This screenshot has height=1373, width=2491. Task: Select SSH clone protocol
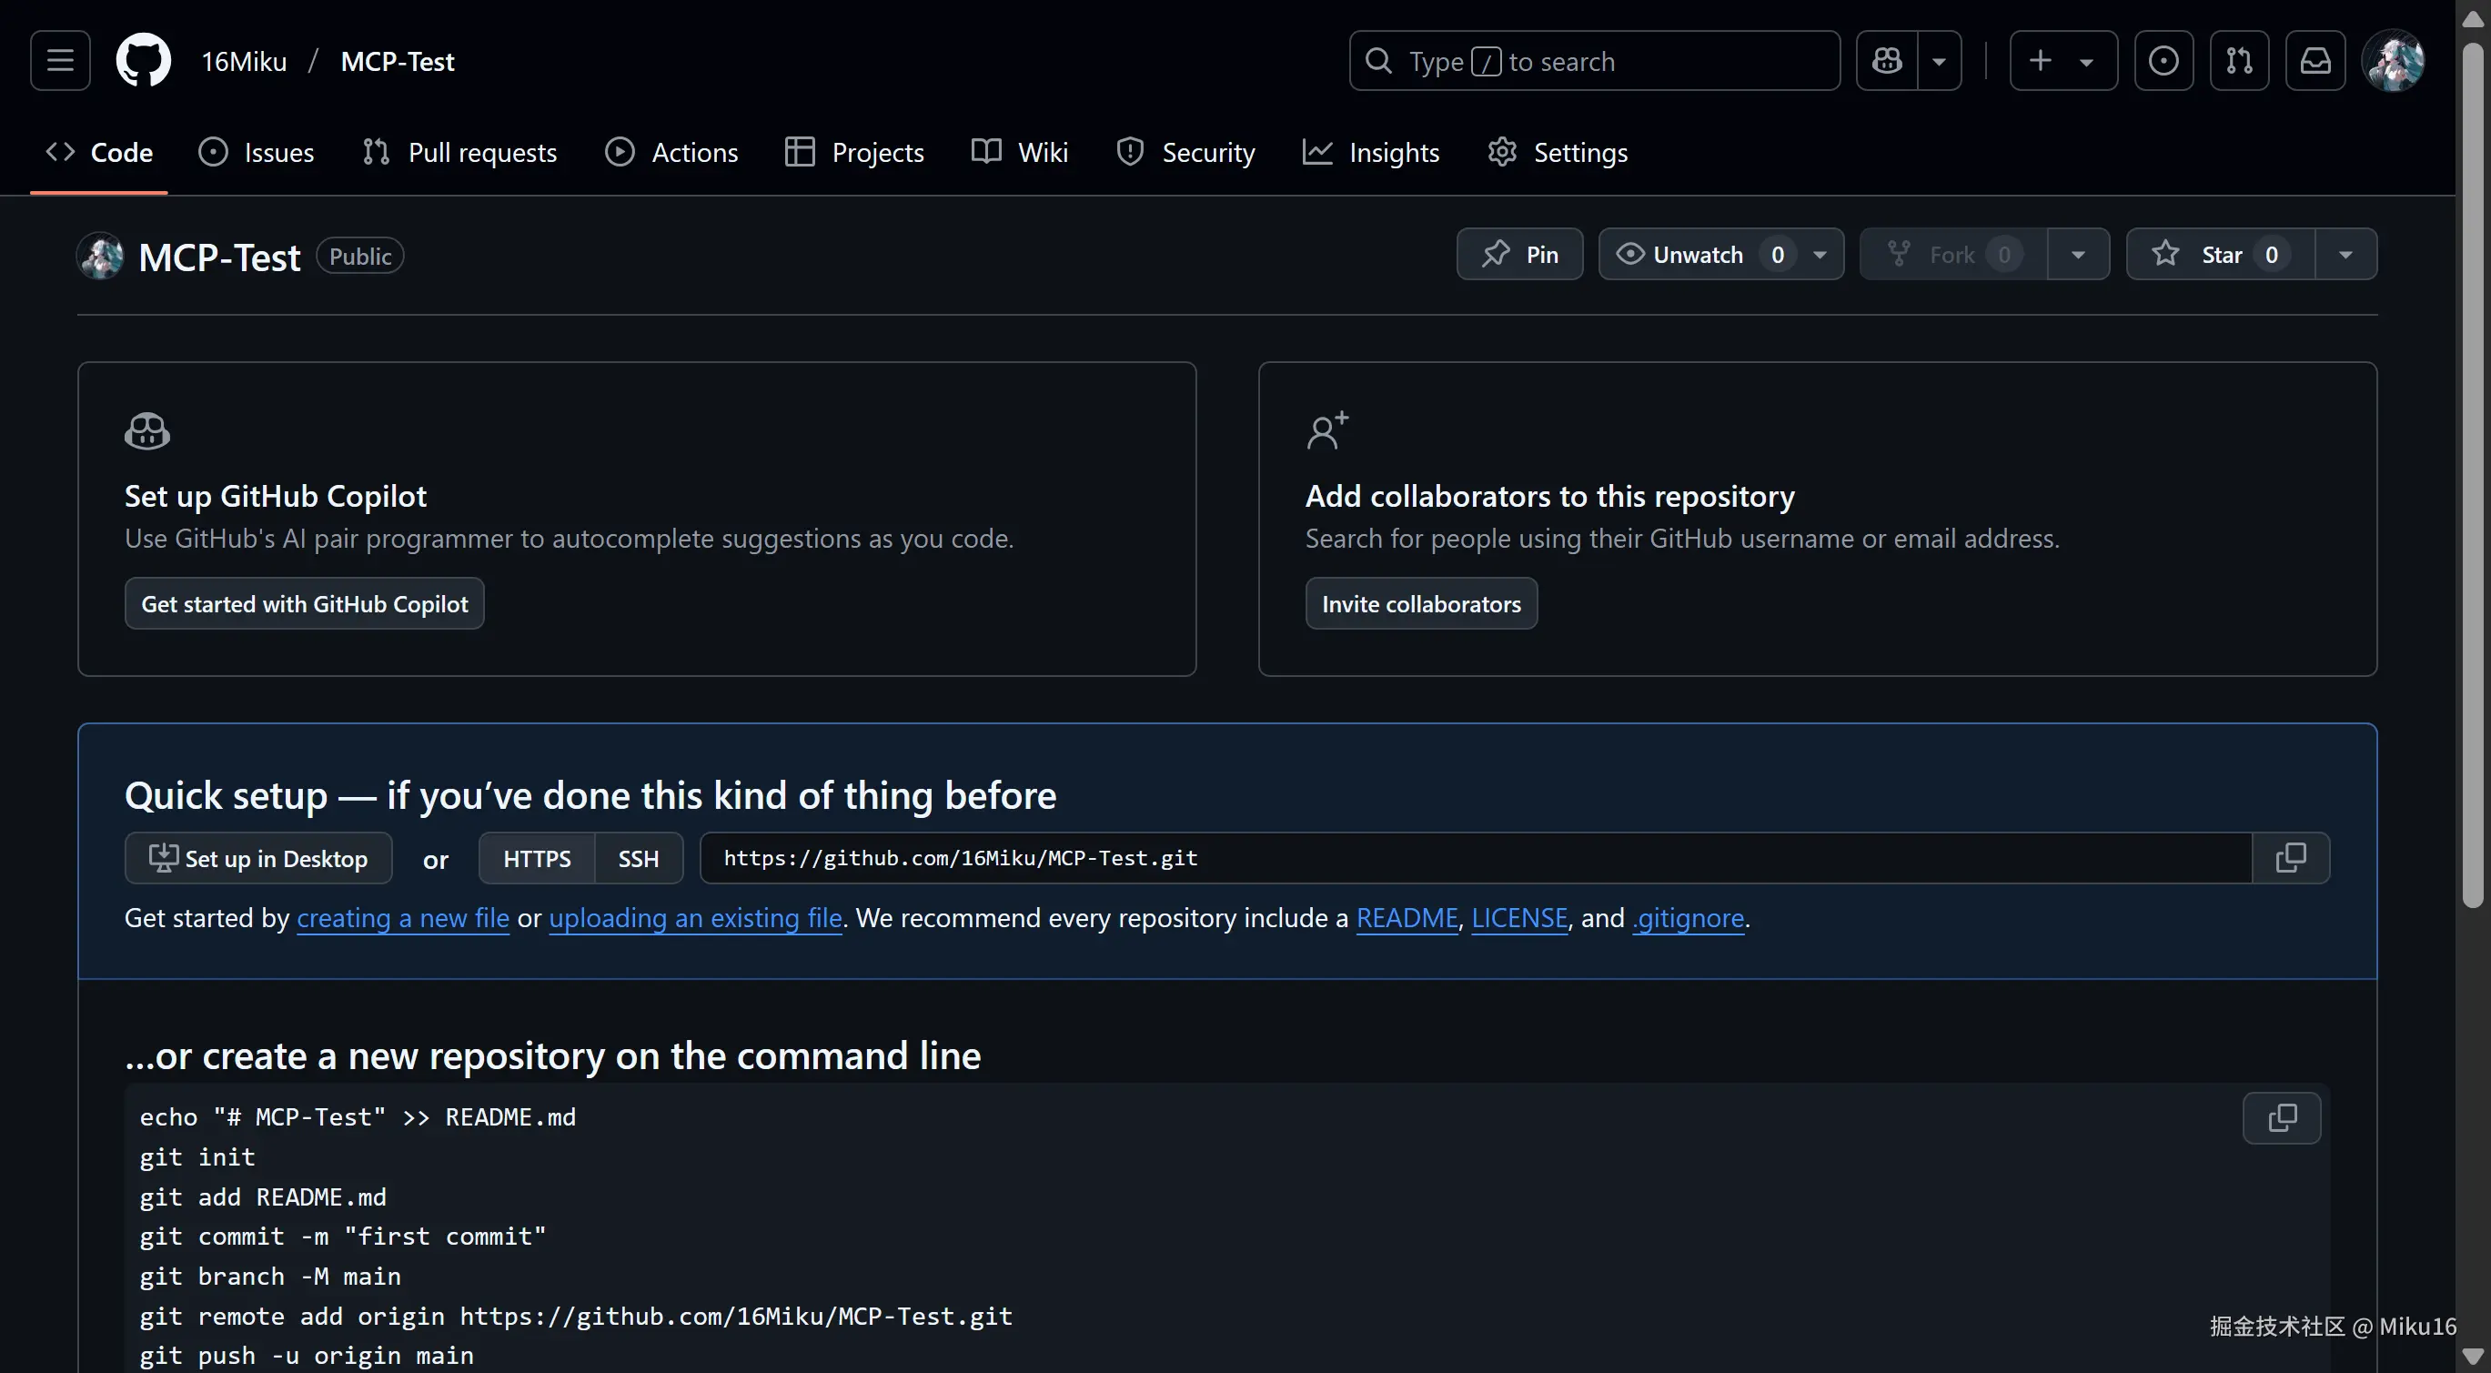[639, 859]
